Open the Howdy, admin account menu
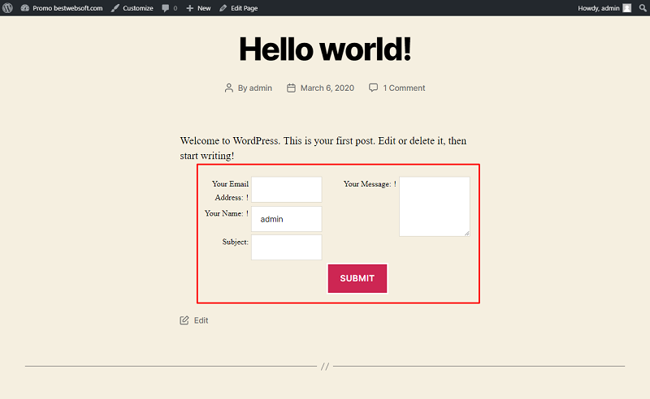 604,8
